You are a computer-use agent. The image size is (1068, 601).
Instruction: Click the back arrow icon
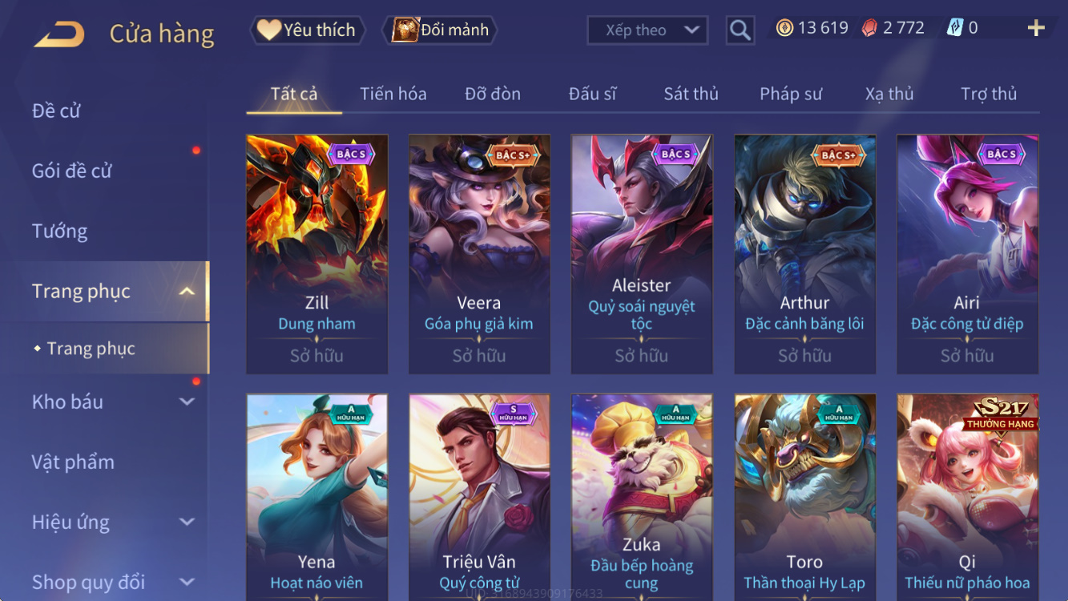click(x=59, y=34)
